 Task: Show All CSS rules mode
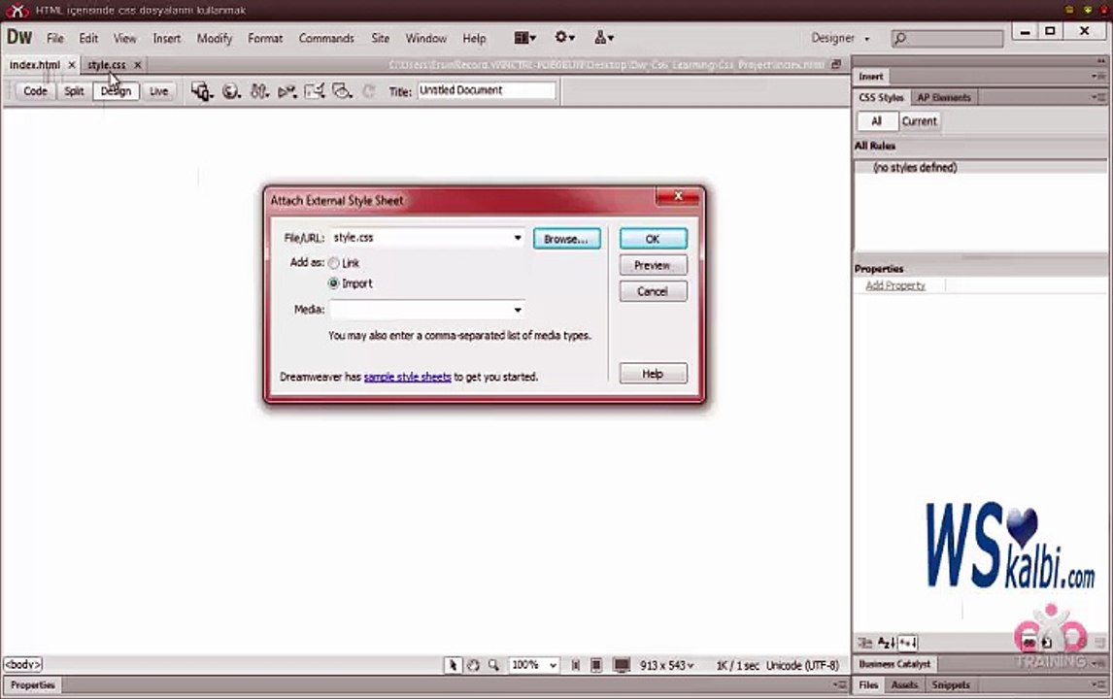[x=877, y=121]
